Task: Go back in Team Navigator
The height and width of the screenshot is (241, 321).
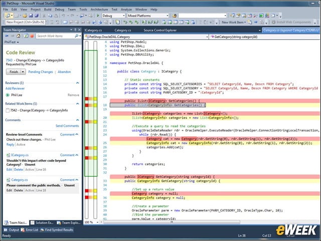Action: (x=7, y=36)
